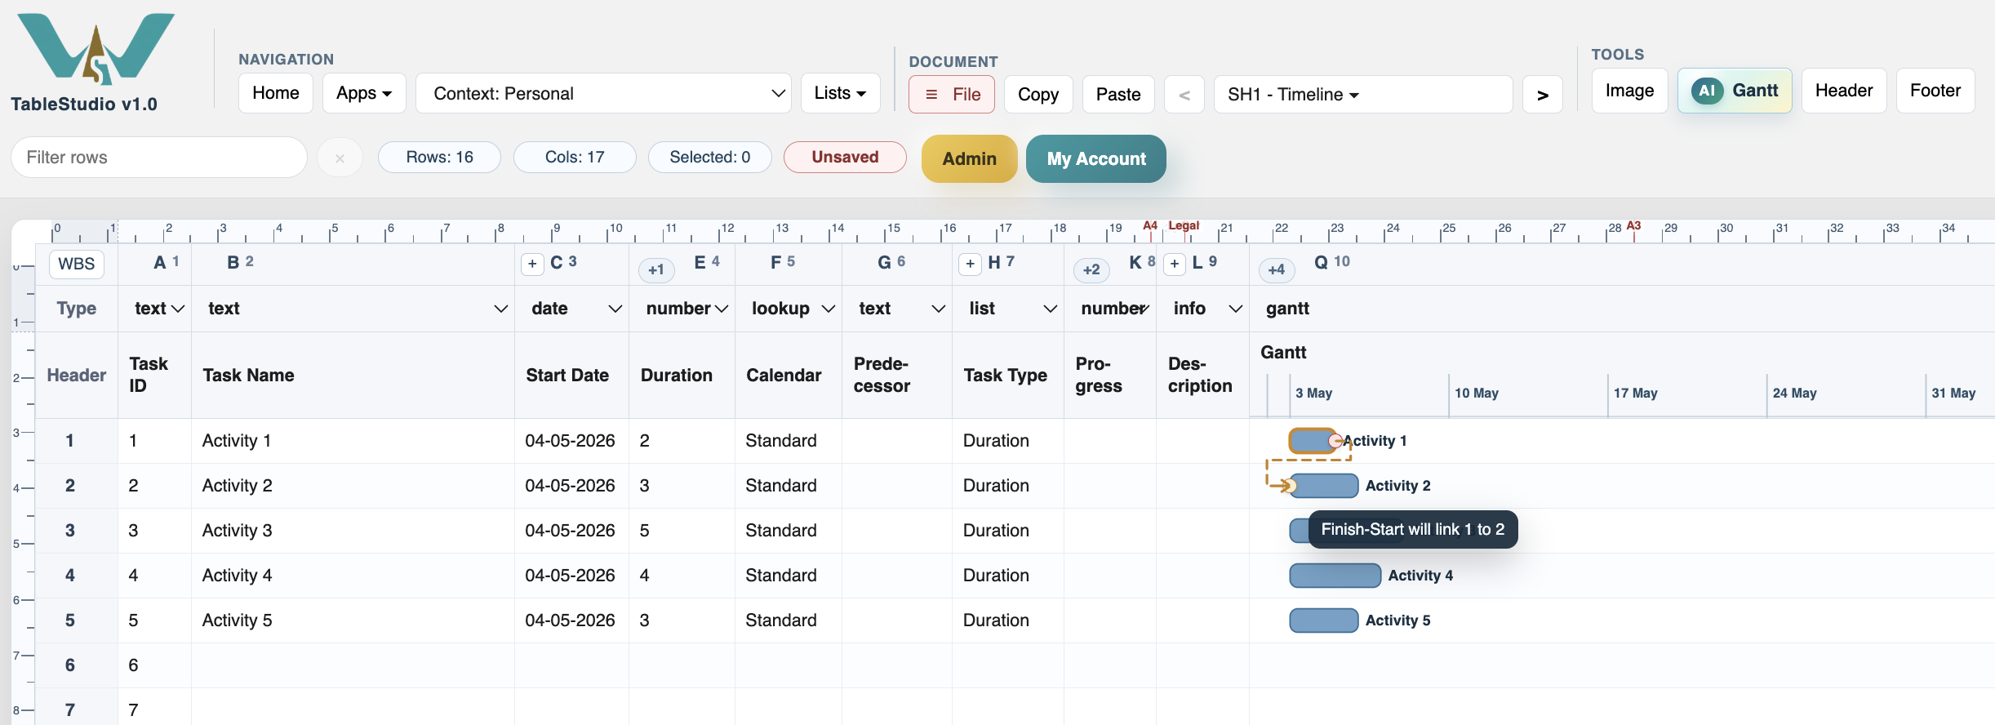Image resolution: width=1995 pixels, height=725 pixels.
Task: Click the plus icon beside column L
Action: click(x=1175, y=264)
